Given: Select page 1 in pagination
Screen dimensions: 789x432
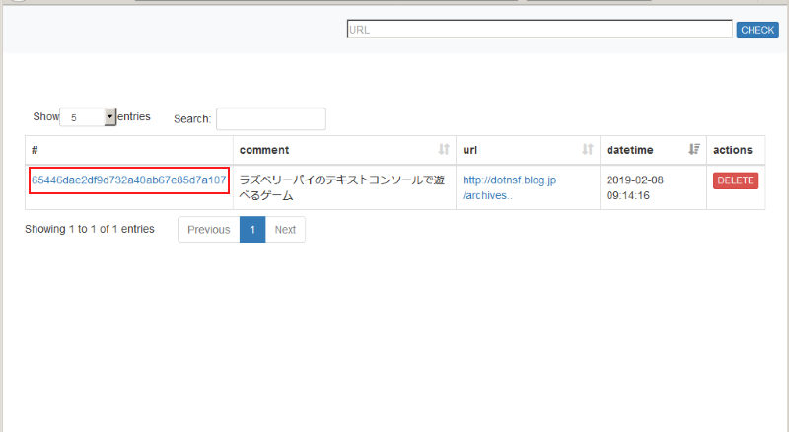Looking at the screenshot, I should click(x=252, y=230).
